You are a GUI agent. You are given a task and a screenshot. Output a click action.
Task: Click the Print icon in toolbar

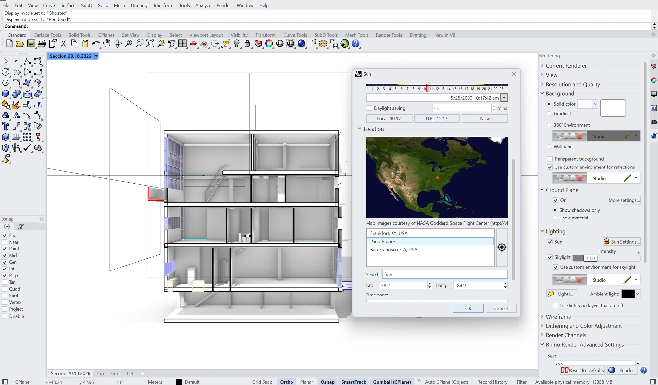click(42, 44)
